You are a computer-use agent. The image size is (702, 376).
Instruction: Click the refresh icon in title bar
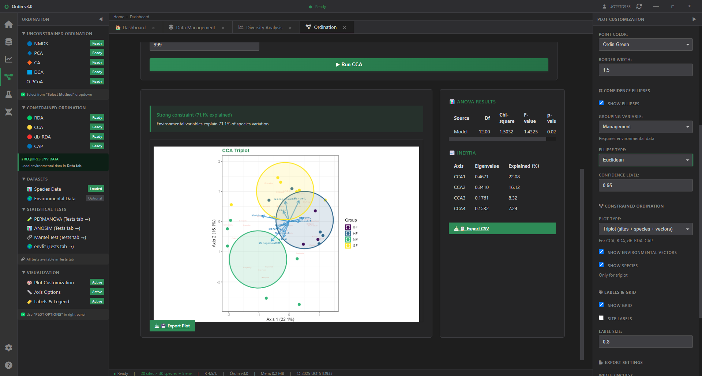click(x=639, y=6)
